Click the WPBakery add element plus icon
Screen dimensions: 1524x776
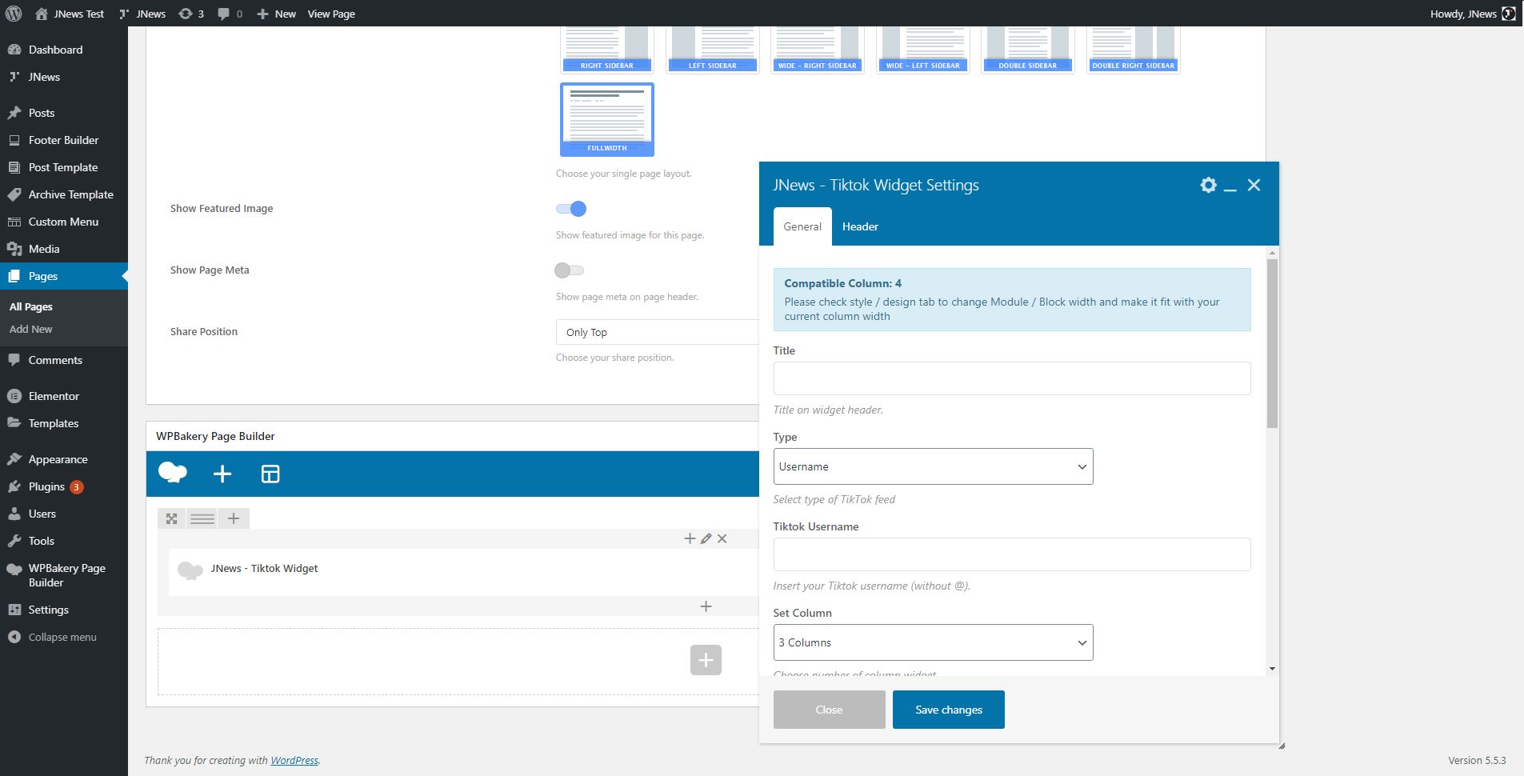[222, 474]
